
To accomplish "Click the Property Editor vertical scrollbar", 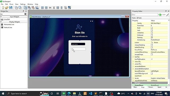I will [169, 64].
